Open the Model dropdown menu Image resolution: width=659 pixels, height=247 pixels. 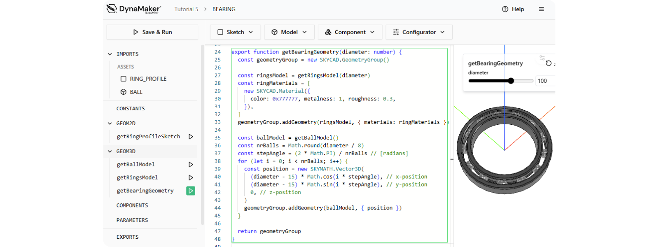tap(289, 32)
